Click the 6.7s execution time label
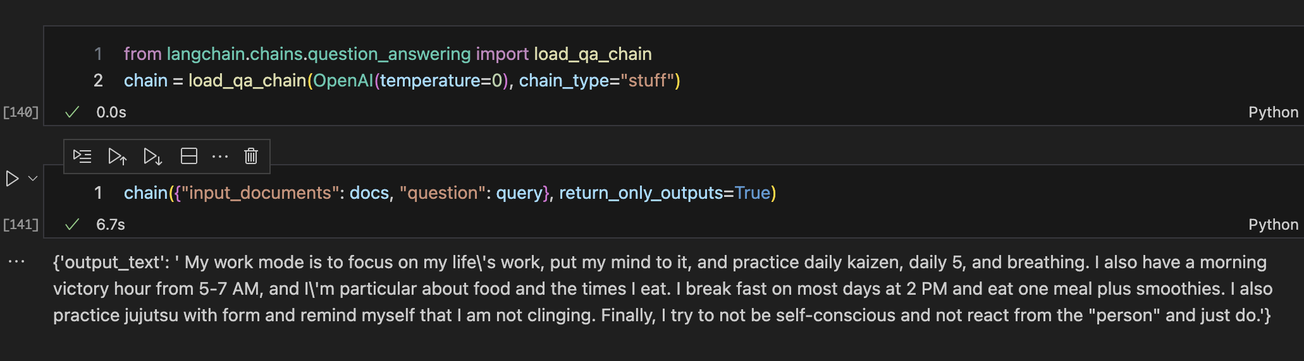Viewport: 1304px width, 361px height. [111, 225]
